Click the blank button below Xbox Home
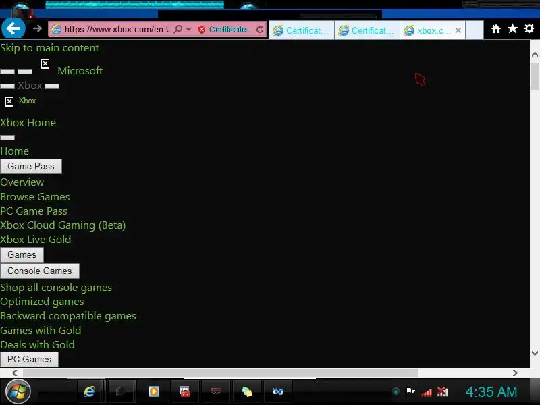 7,138
